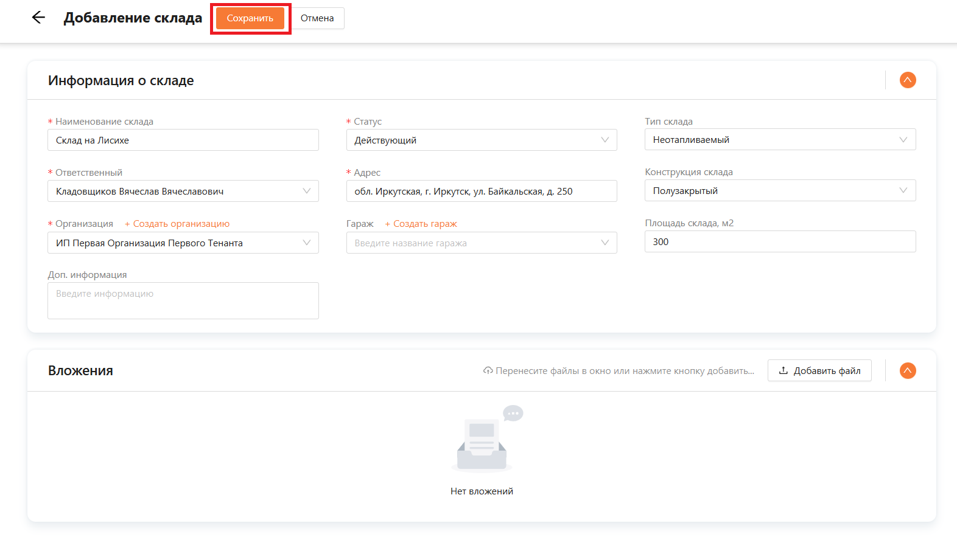Click the Создать гараж link
Screen dimensions: 957x540
tap(421, 224)
